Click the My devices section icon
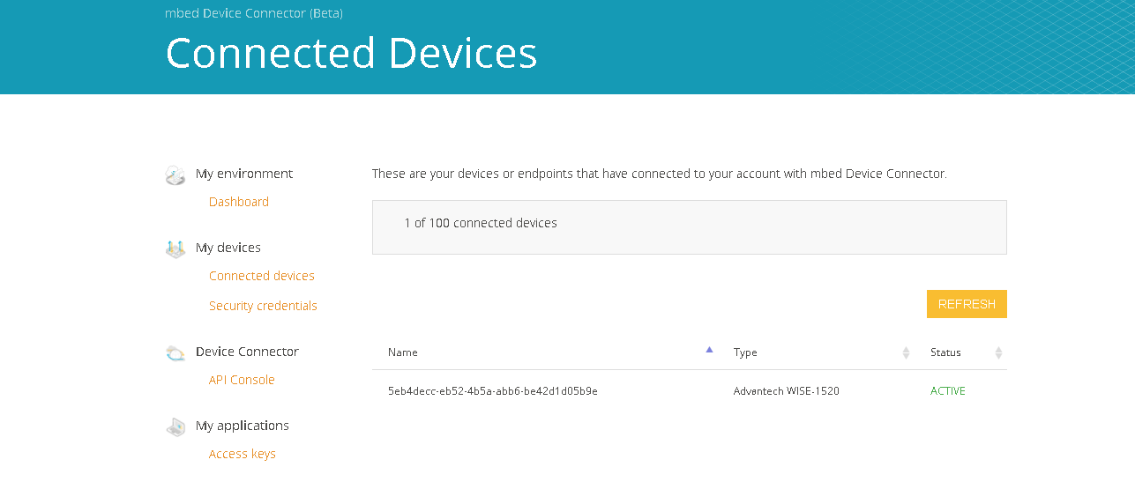 pyautogui.click(x=175, y=248)
